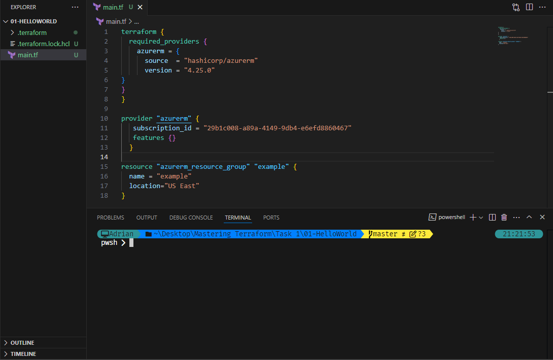Click "azurerm_resource_group" on line 15

point(203,166)
